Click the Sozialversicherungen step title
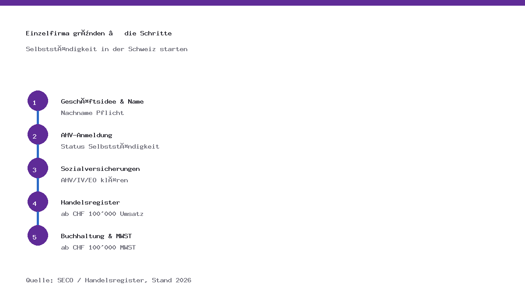This screenshot has width=525, height=295. 100,169
